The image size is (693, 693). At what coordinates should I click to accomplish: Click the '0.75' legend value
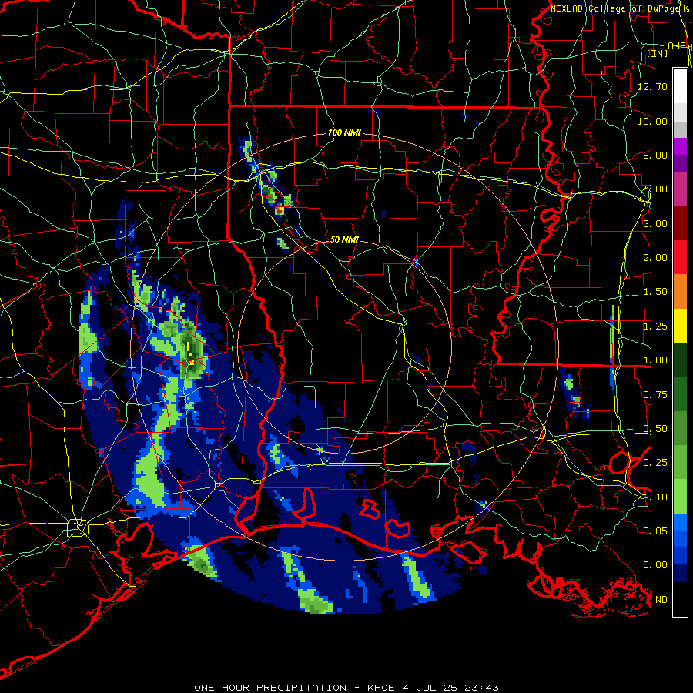coord(655,394)
